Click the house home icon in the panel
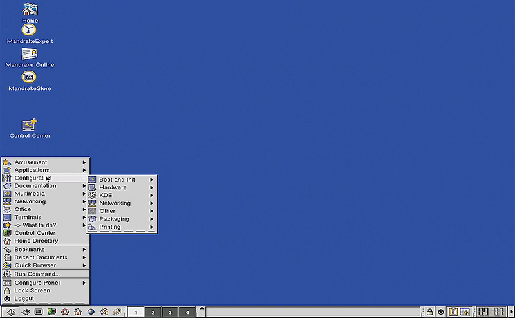 78,312
